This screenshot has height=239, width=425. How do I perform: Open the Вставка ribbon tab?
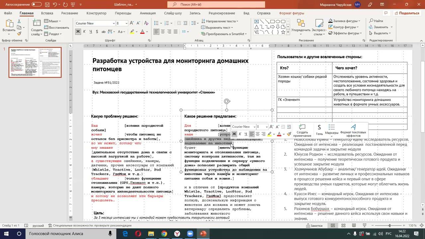click(47, 13)
